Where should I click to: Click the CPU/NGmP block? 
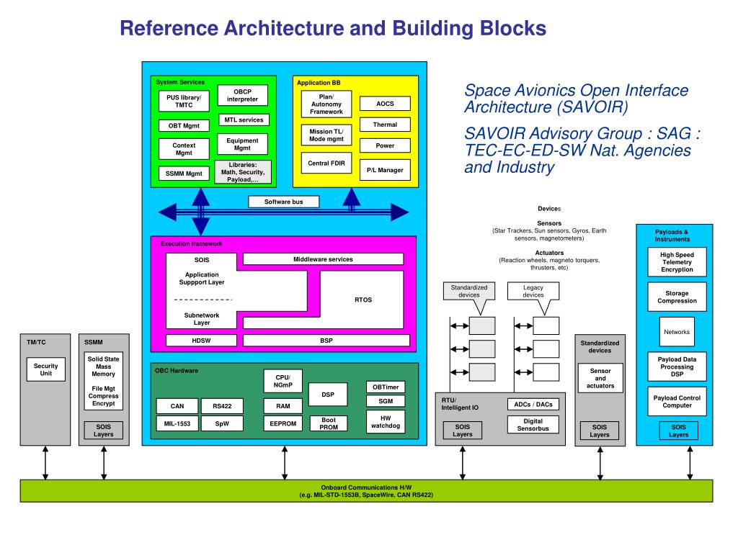click(283, 381)
